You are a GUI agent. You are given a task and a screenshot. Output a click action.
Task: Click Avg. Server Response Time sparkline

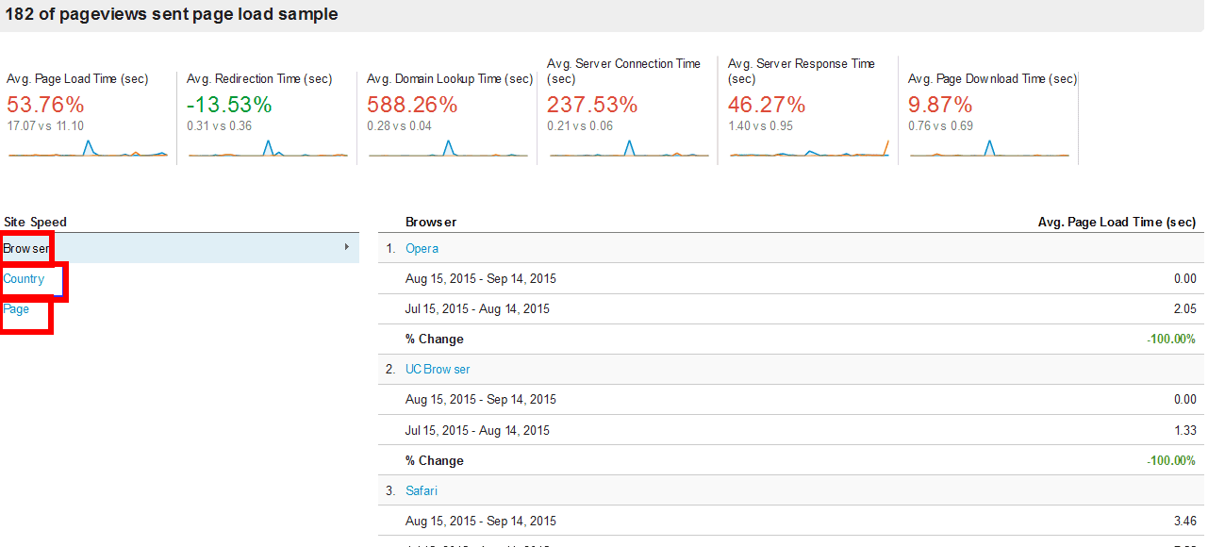point(809,149)
